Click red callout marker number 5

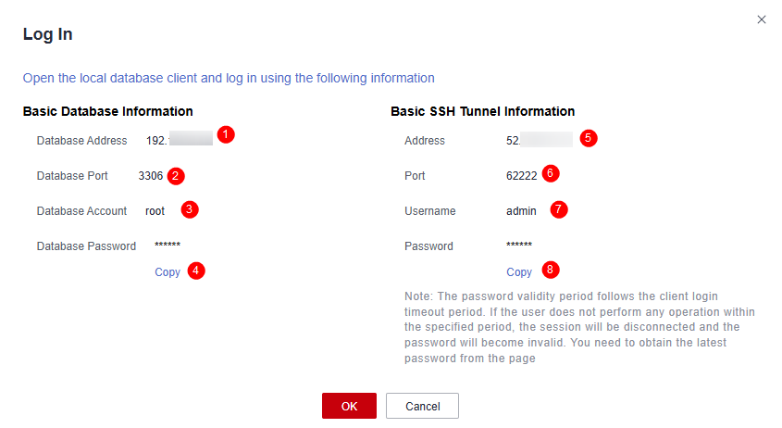(x=589, y=138)
